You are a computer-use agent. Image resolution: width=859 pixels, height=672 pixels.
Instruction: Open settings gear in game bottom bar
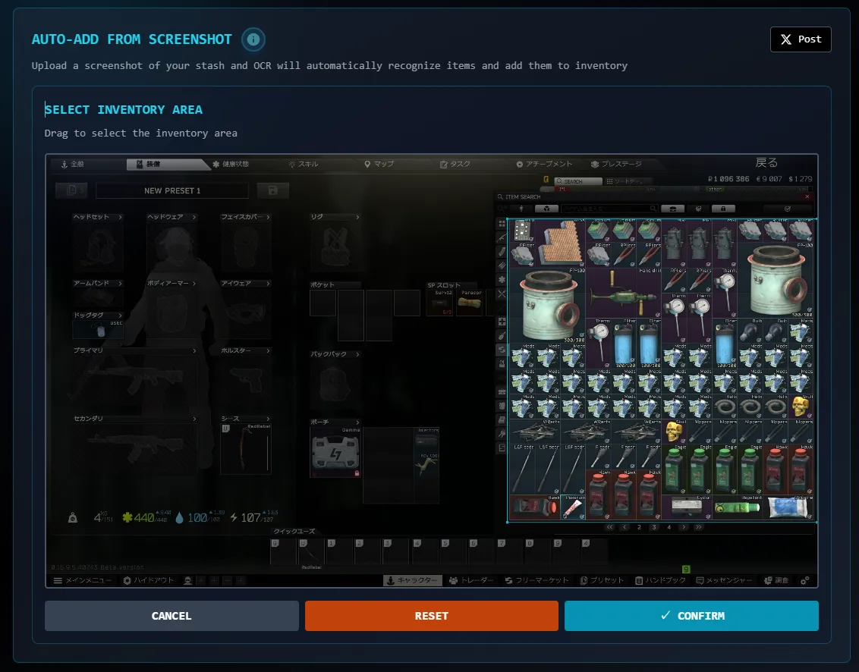[805, 580]
